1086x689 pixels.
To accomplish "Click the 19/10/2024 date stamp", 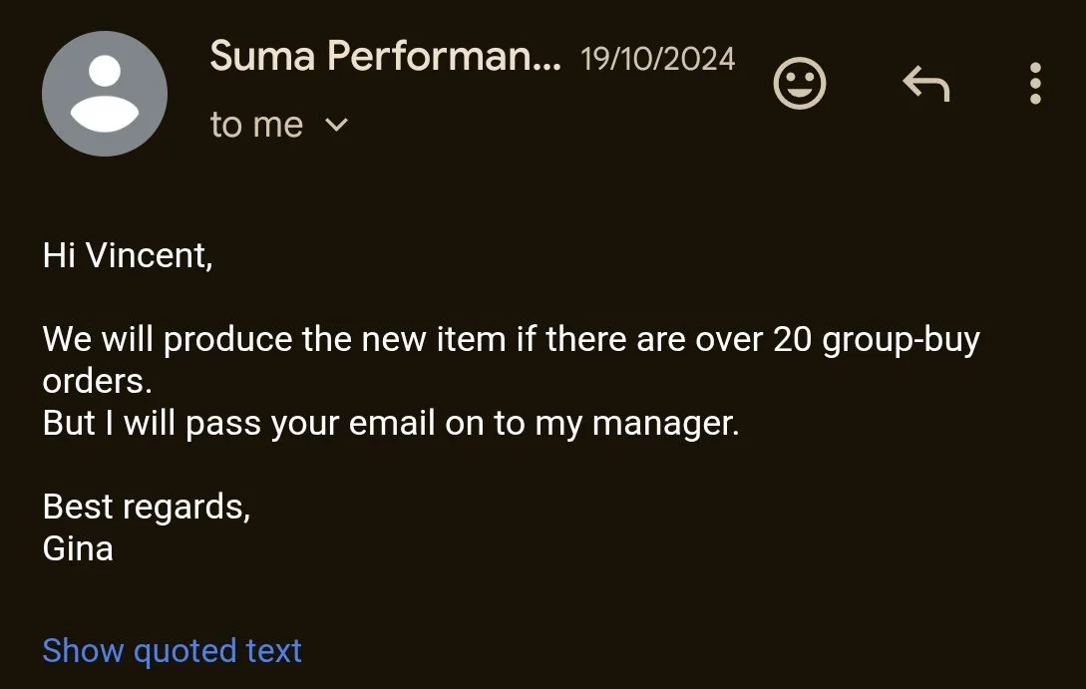I will tap(657, 59).
